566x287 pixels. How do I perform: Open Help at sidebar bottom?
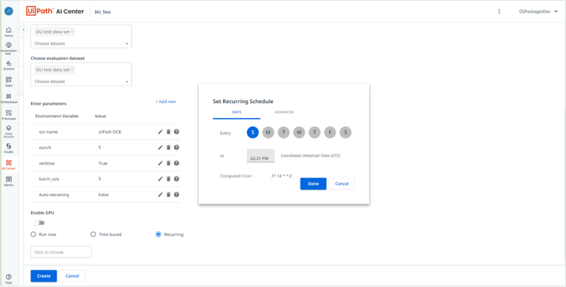9,279
